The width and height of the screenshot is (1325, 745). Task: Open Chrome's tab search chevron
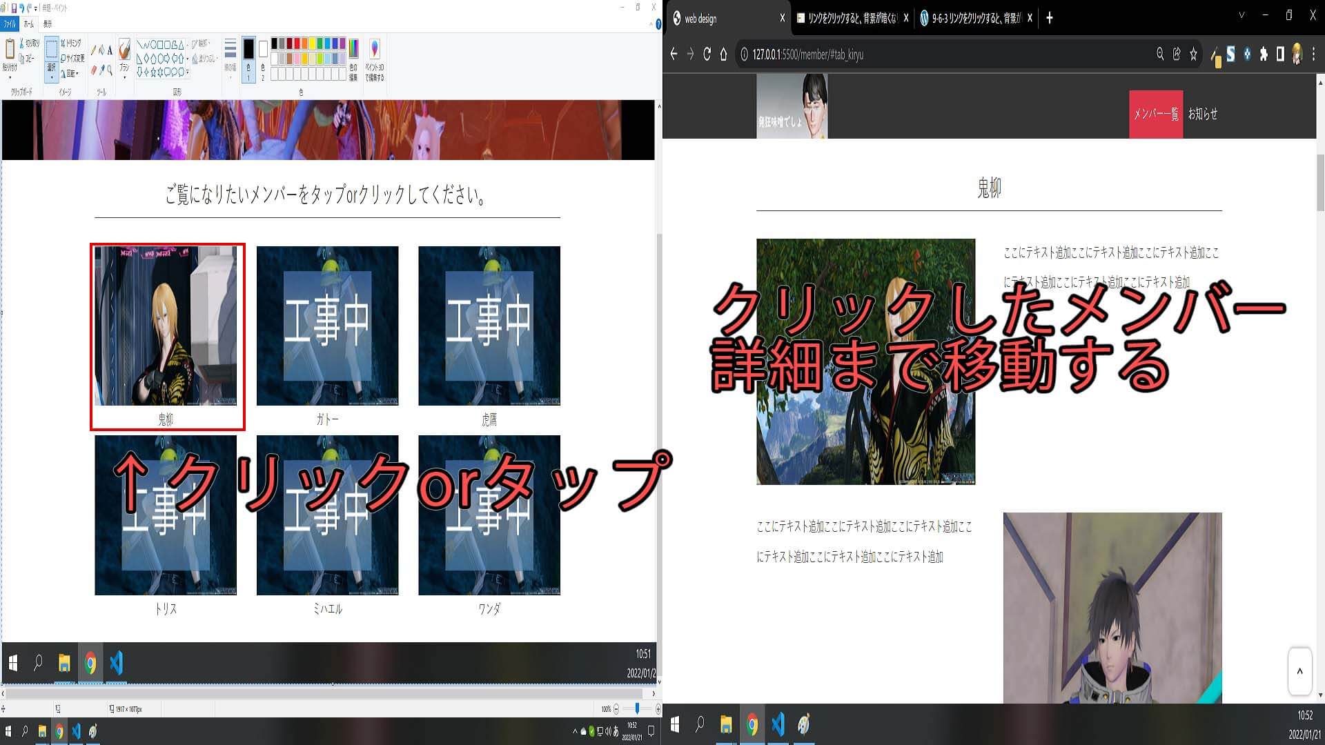coord(1241,14)
